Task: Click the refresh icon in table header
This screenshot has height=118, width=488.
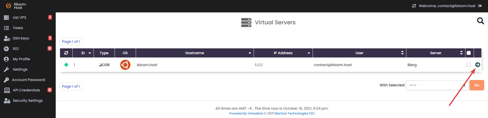Action: pos(66,53)
